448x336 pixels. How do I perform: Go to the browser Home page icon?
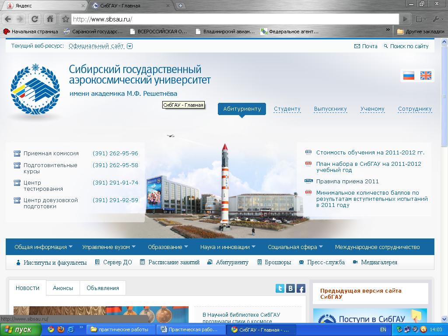pos(50,19)
